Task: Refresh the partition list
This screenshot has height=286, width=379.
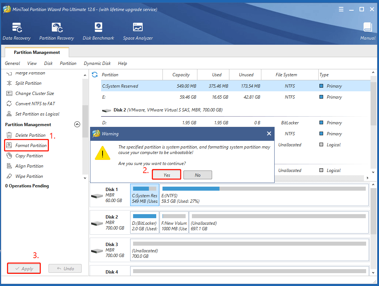Action: (95, 74)
